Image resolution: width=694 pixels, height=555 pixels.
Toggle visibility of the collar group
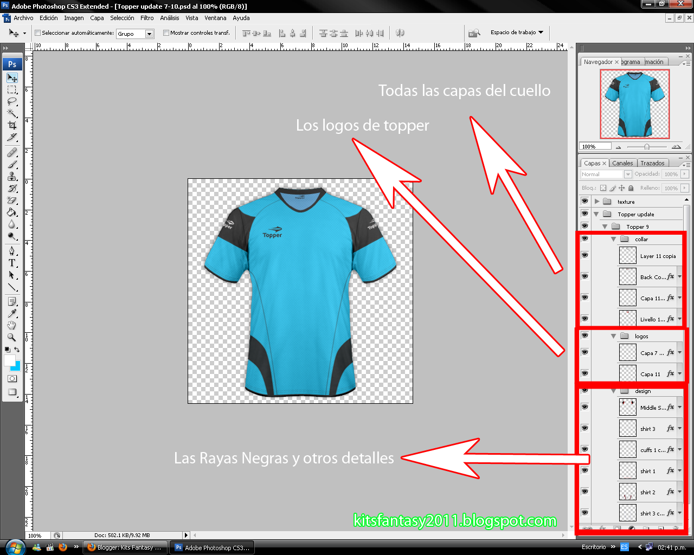tap(584, 238)
